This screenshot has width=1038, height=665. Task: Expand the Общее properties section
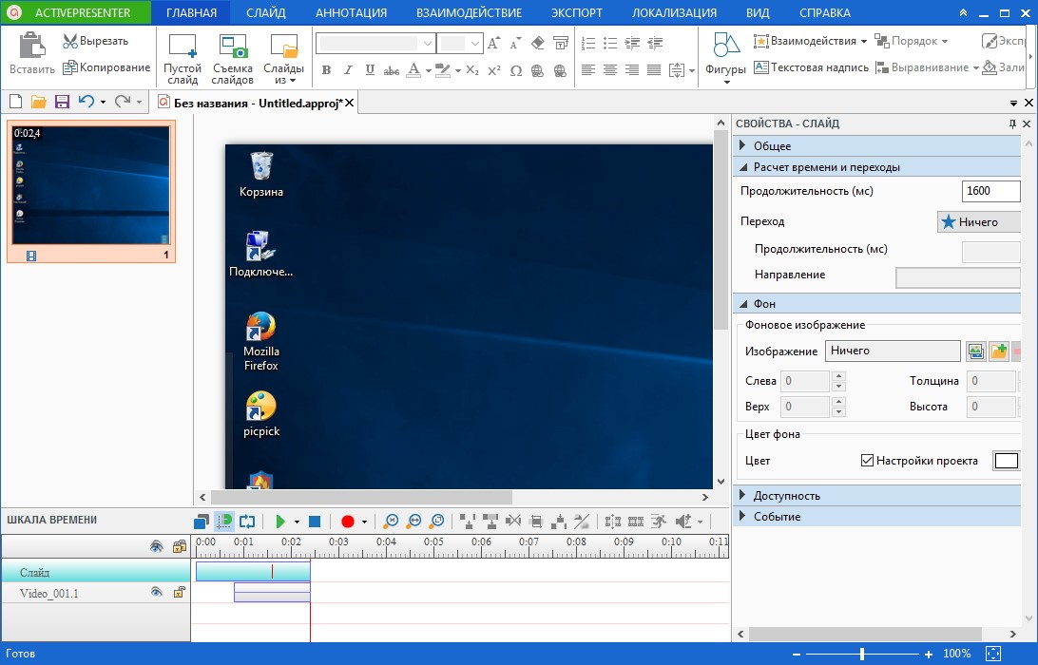(x=772, y=146)
